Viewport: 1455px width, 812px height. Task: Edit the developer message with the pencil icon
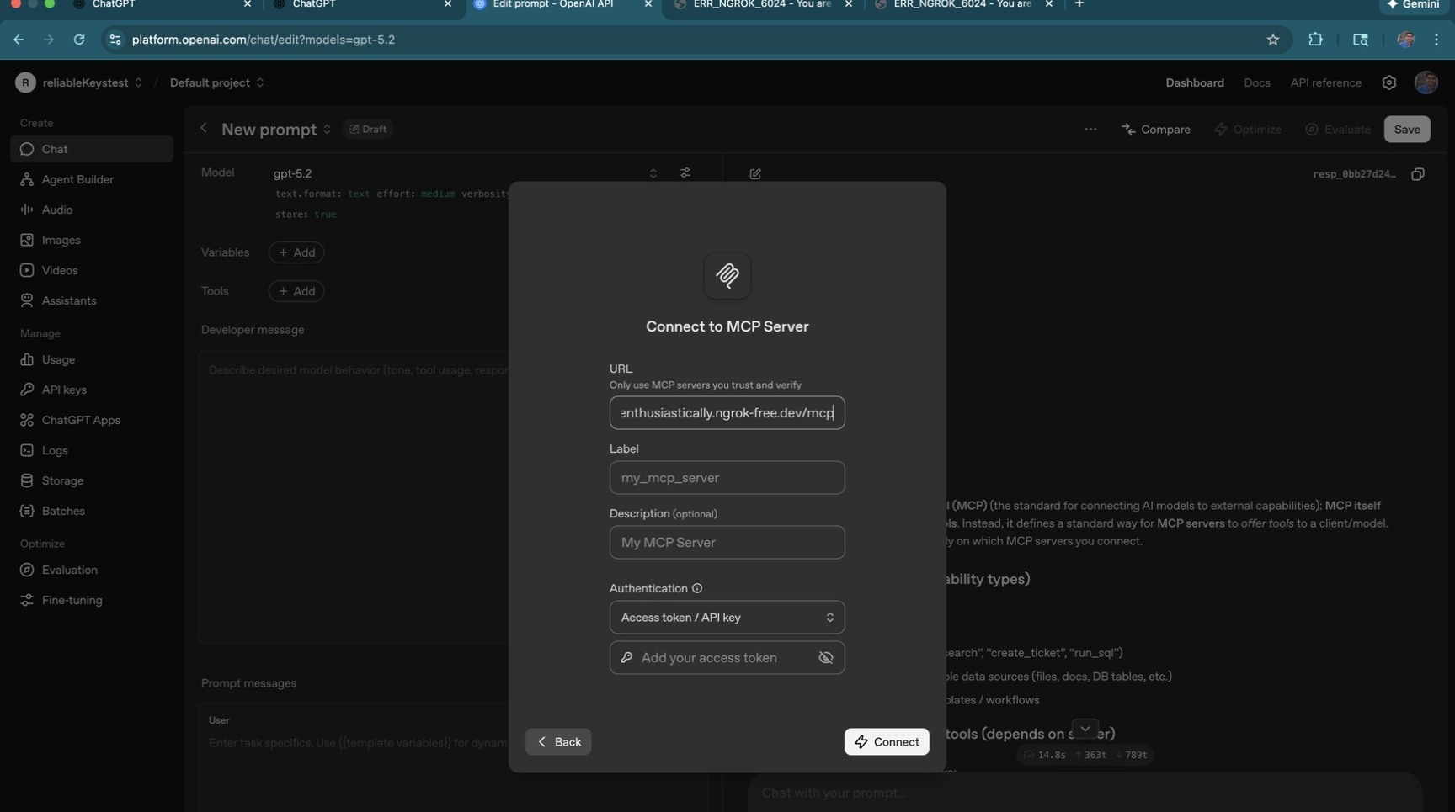(x=754, y=173)
